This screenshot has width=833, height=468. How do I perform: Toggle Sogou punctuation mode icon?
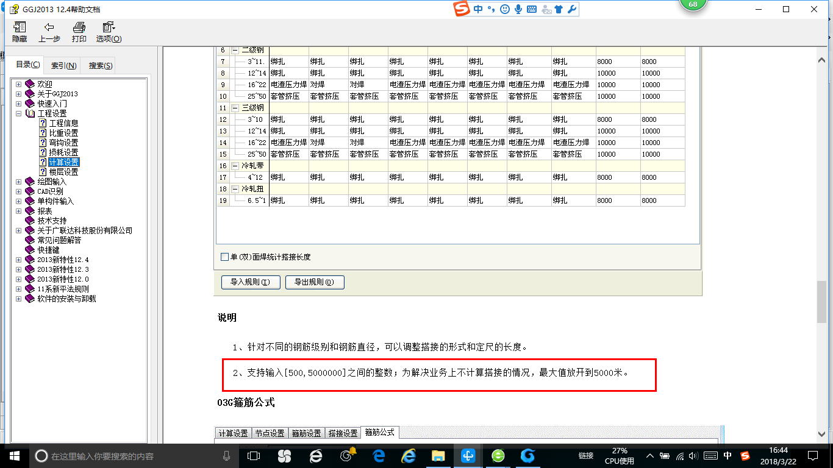490,9
